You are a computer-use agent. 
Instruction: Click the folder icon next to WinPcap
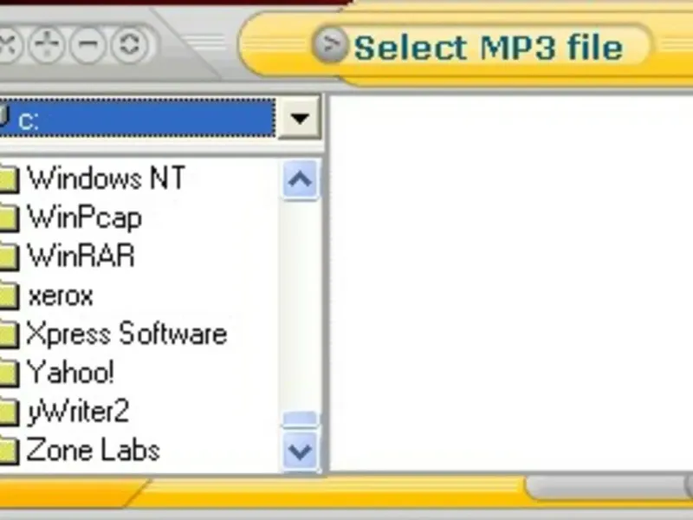tap(9, 218)
